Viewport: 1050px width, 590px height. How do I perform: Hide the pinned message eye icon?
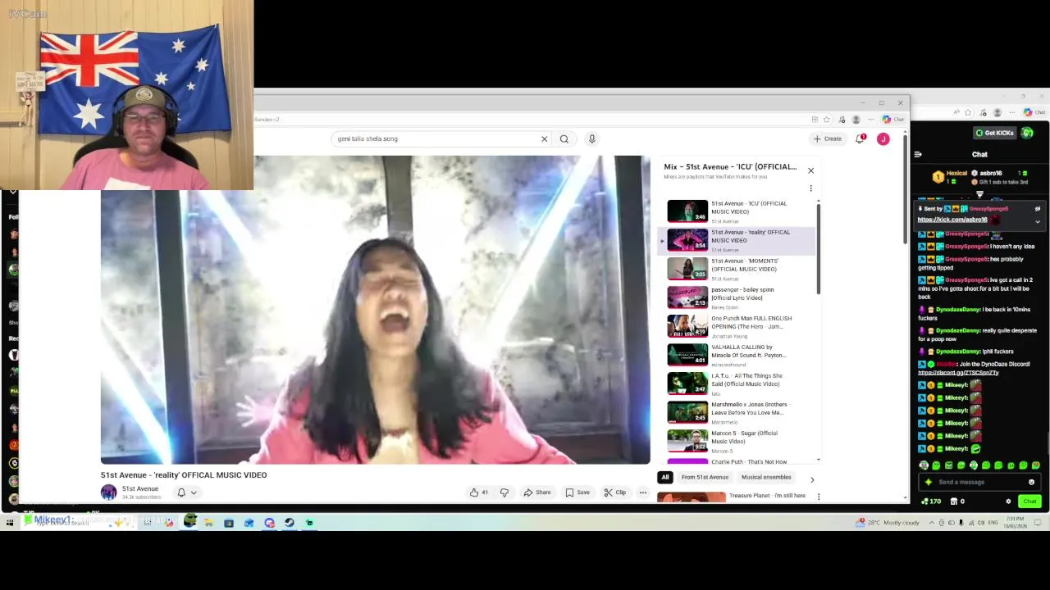1037,208
